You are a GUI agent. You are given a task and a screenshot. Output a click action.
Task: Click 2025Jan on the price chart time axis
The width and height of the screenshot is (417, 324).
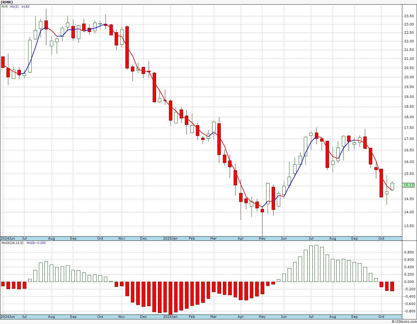click(x=170, y=238)
